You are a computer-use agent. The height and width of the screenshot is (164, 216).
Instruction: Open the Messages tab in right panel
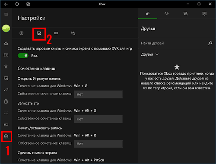click(185, 14)
